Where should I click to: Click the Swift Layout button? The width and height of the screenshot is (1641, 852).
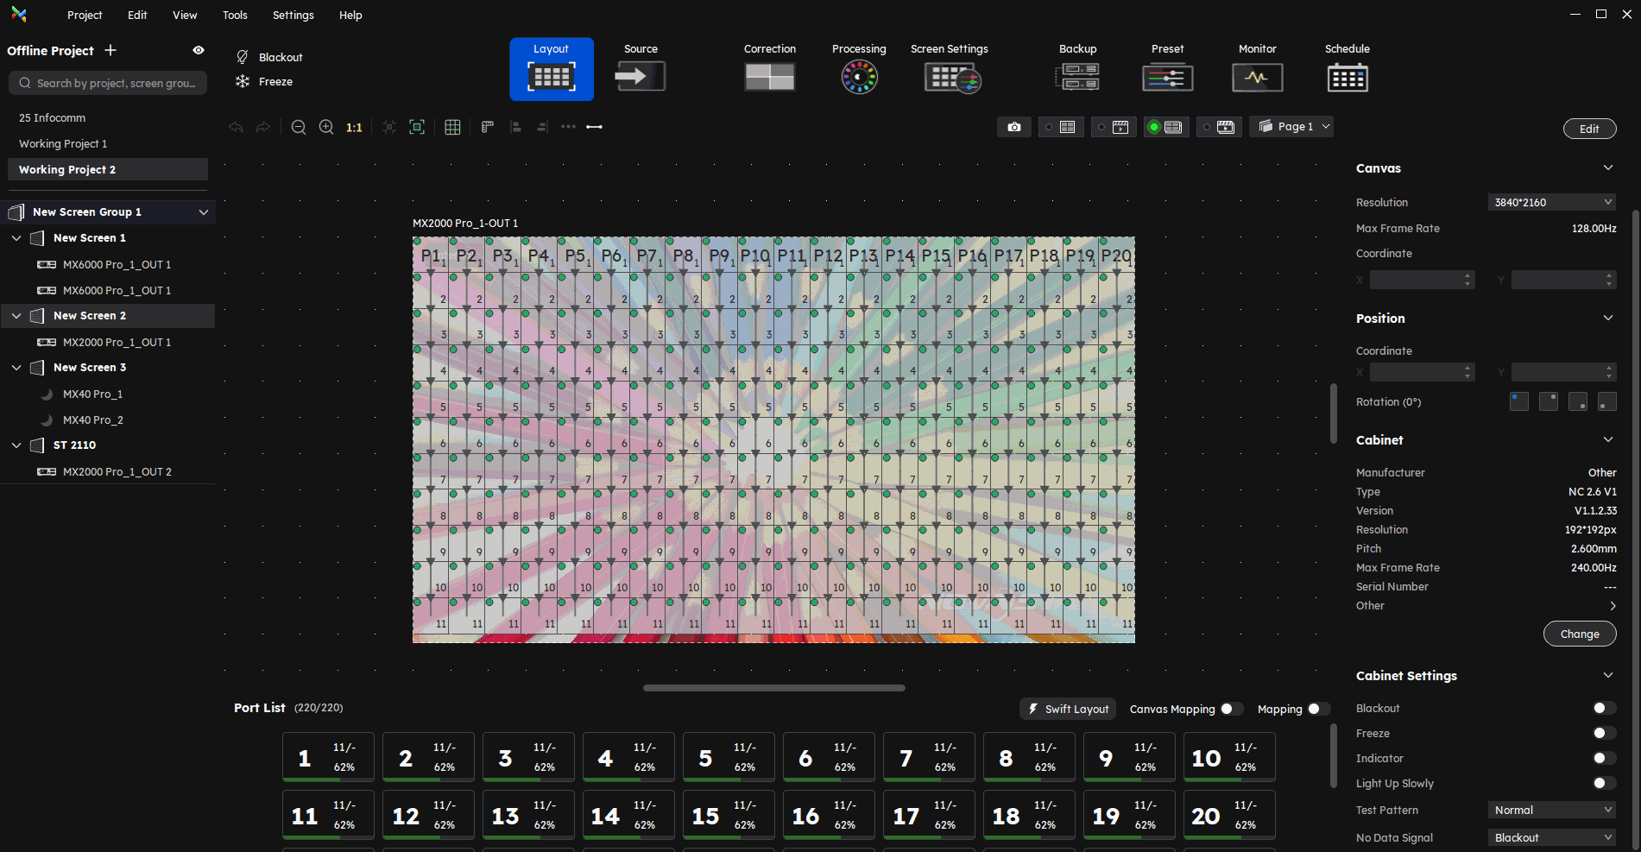pyautogui.click(x=1068, y=709)
